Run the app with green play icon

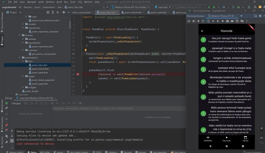coord(209,7)
